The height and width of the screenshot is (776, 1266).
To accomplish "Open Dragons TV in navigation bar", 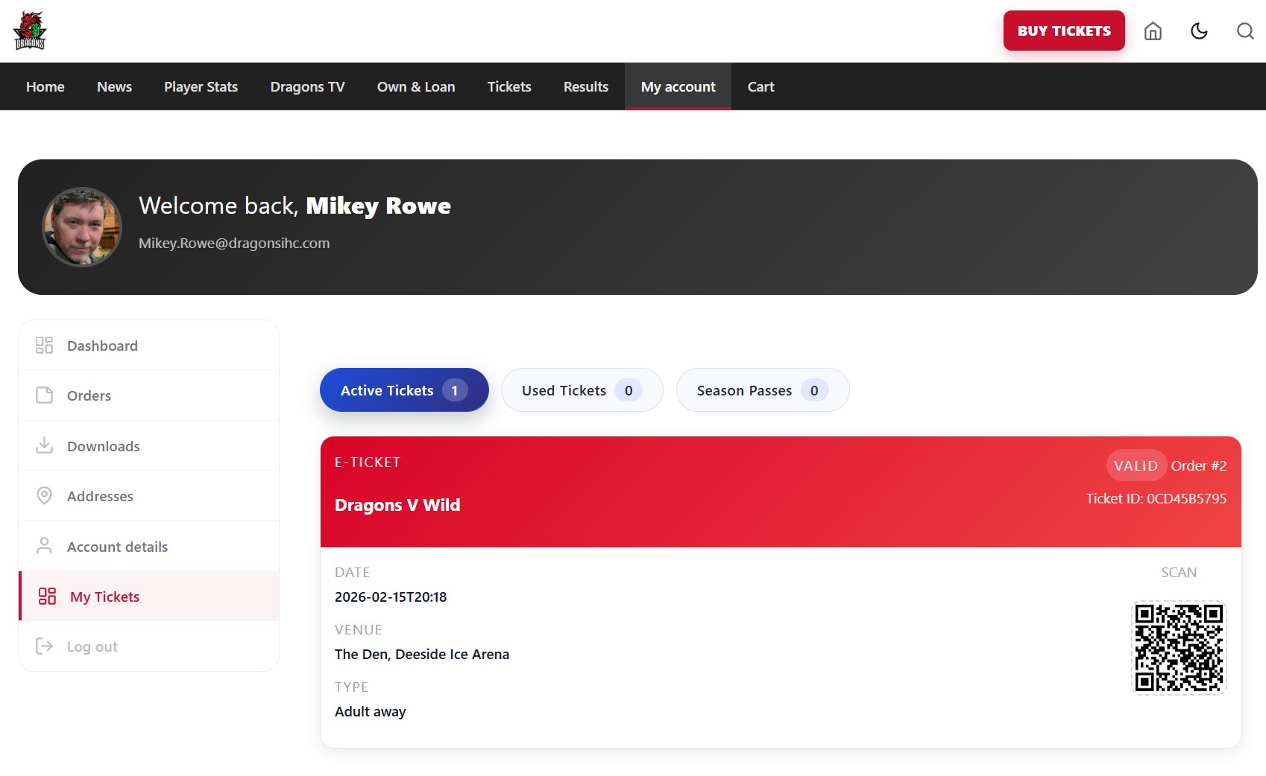I will pos(307,87).
